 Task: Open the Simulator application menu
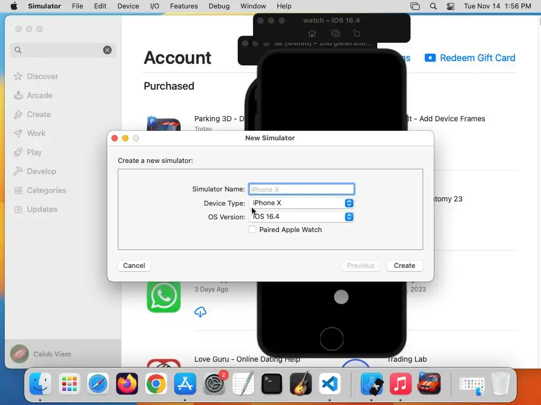44,6
